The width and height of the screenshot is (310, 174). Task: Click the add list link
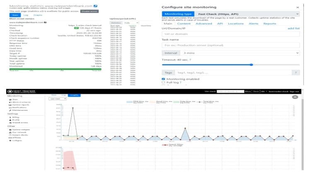tap(293, 29)
